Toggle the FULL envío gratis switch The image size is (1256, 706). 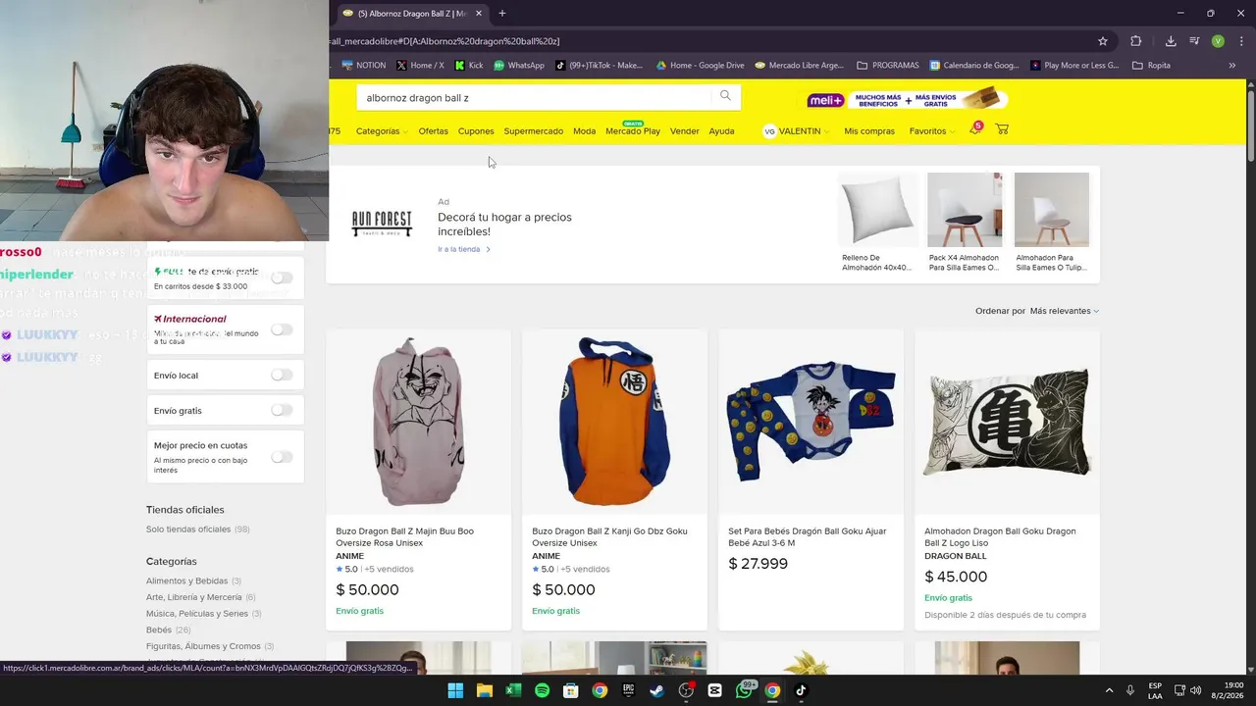tap(282, 277)
